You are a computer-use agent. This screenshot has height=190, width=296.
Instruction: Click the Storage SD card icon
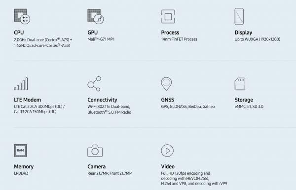coord(240,84)
